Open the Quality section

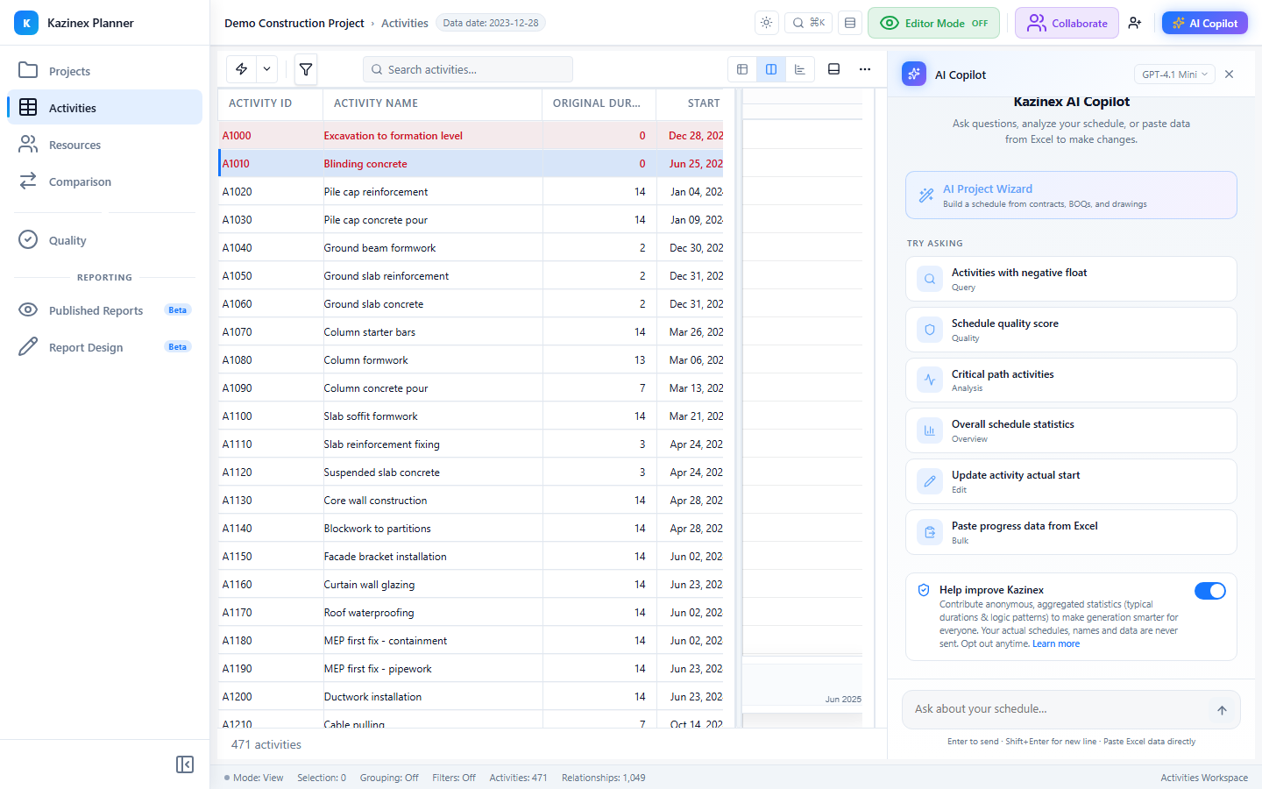(x=104, y=240)
